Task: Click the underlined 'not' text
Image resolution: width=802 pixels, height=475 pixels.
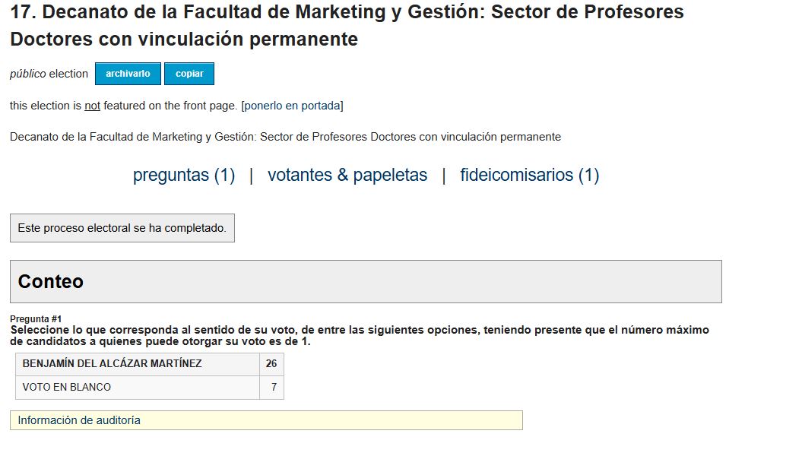Action: coord(92,106)
